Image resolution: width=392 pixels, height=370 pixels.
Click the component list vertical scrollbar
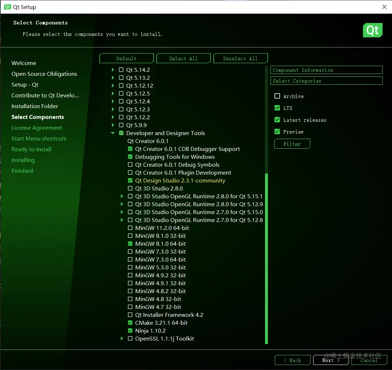click(266, 259)
